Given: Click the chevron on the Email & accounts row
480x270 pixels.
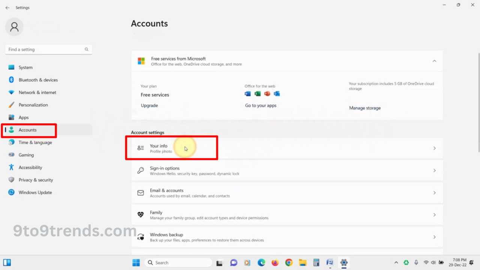Looking at the screenshot, I should click(x=434, y=193).
